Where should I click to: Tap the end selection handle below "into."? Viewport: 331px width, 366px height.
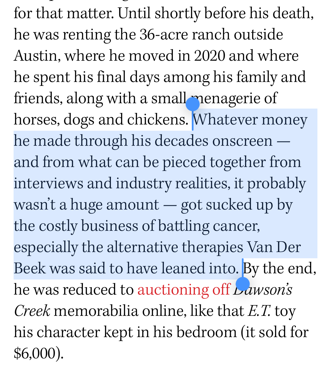point(242,283)
